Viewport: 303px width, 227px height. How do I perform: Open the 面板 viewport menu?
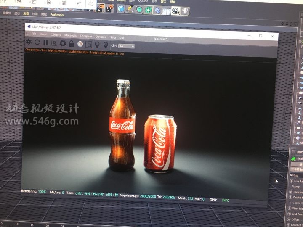(x=44, y=14)
